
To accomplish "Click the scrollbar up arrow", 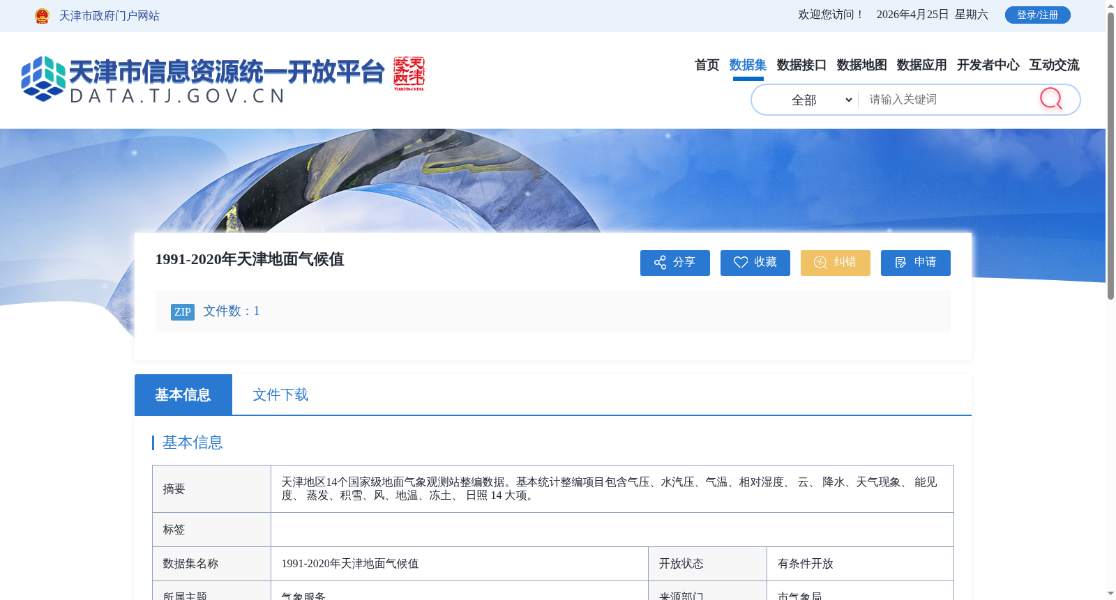I will tap(1110, 5).
